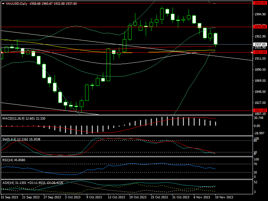Click the 80 level in the Stochastic scale
Image resolution: width=268 pixels, height=201 pixels.
(x=255, y=141)
